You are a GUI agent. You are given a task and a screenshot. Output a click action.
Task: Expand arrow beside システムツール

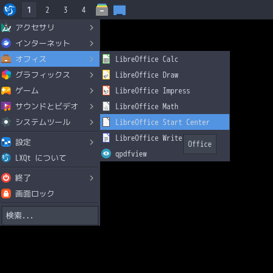pos(92,122)
